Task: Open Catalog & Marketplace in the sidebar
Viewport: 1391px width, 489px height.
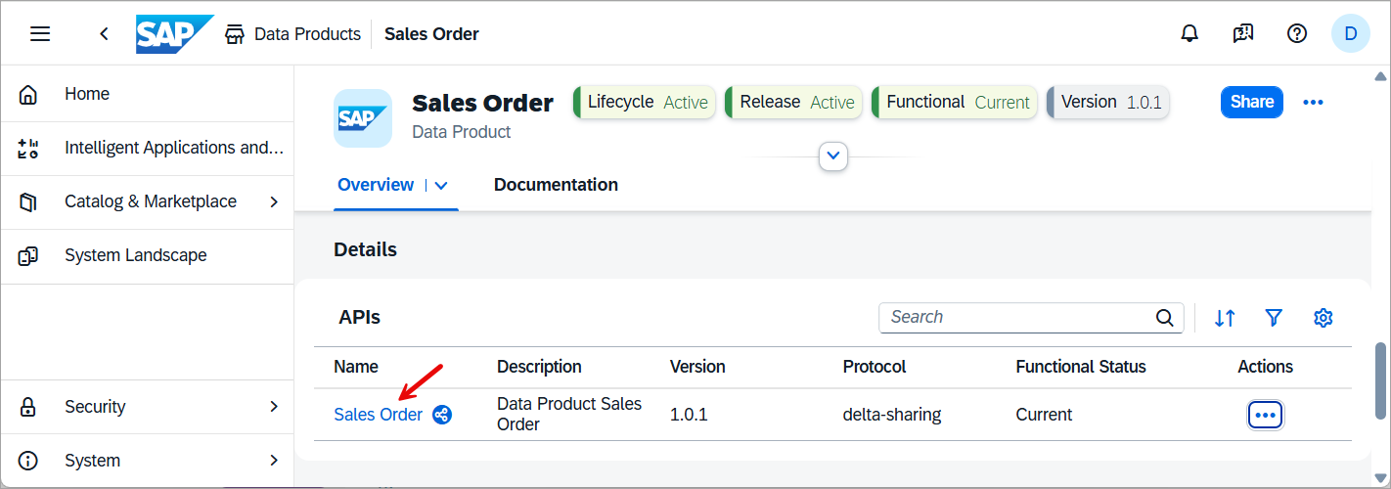Action: [x=147, y=201]
